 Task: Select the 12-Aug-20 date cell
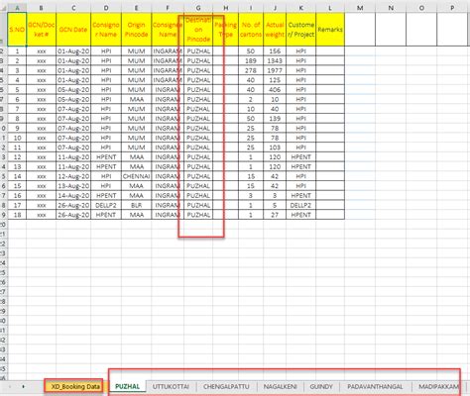[73, 176]
